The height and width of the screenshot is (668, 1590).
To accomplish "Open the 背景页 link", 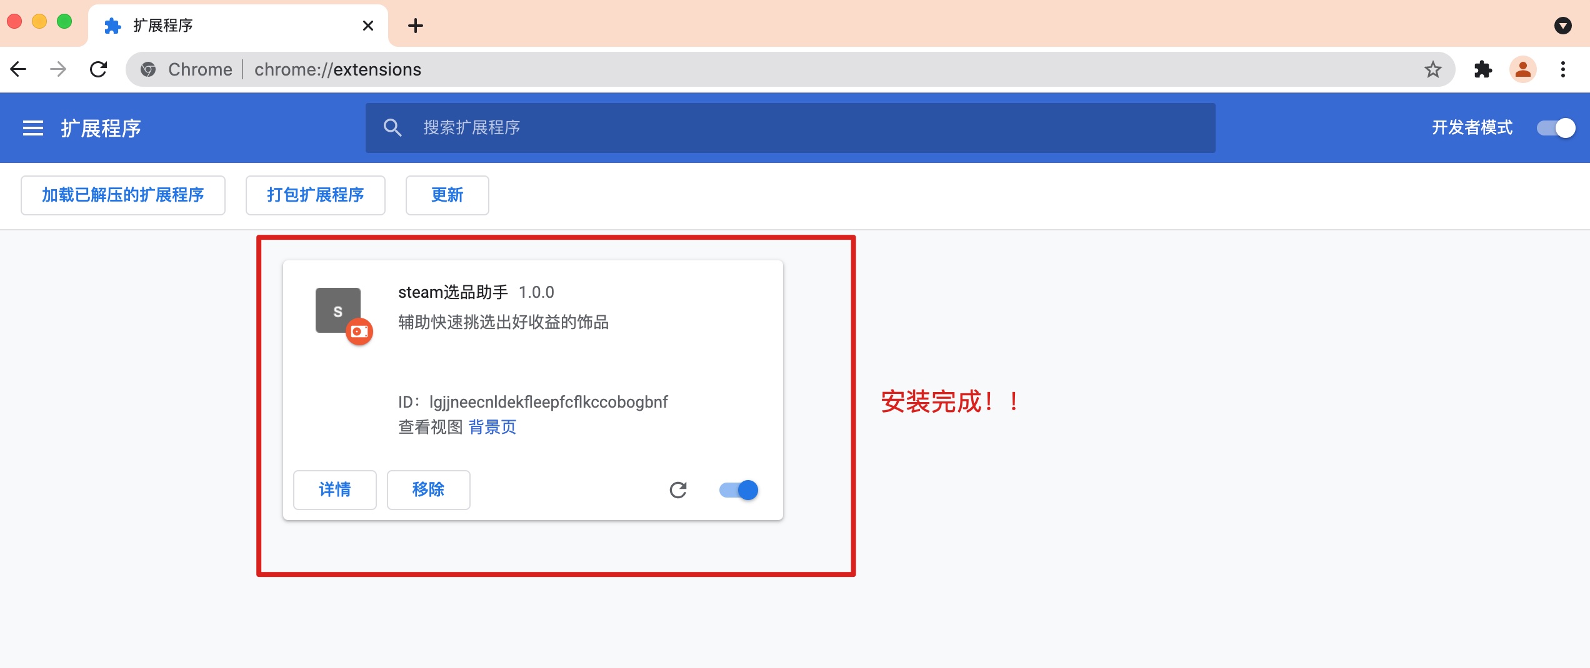I will pyautogui.click(x=492, y=427).
